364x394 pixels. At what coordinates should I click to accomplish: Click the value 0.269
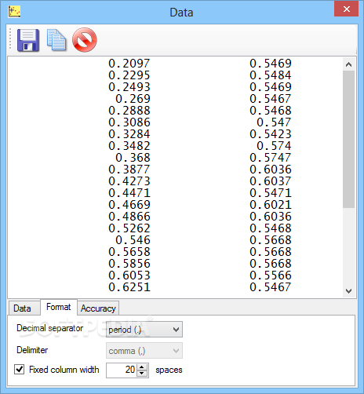[133, 99]
